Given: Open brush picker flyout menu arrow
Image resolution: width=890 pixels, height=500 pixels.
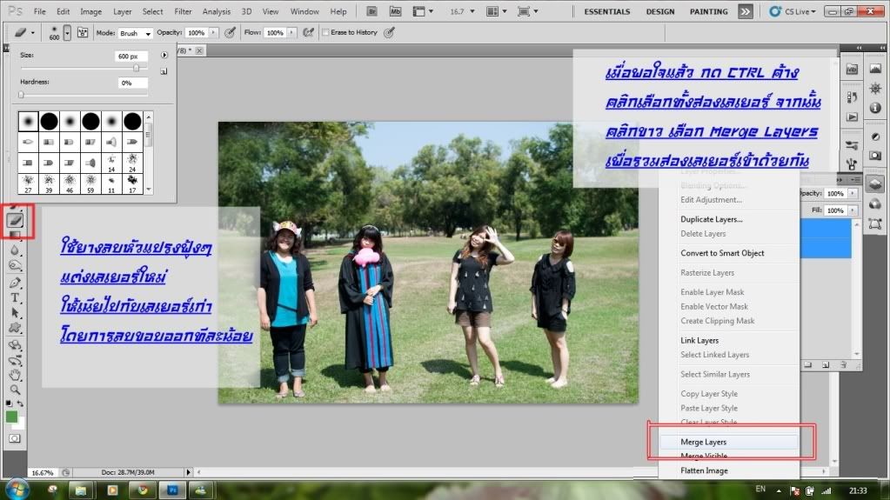Looking at the screenshot, I should pyautogui.click(x=164, y=55).
